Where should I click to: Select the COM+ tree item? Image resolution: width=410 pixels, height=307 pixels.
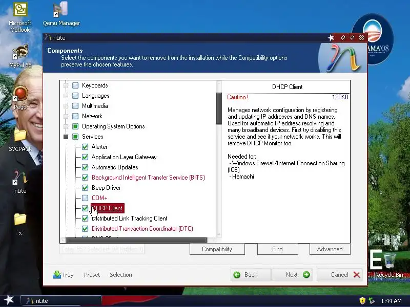(x=99, y=198)
